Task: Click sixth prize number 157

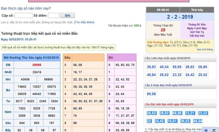Action: point(51,123)
